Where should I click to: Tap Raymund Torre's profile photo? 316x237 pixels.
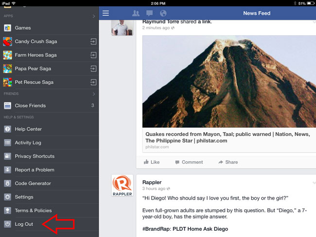(x=123, y=28)
